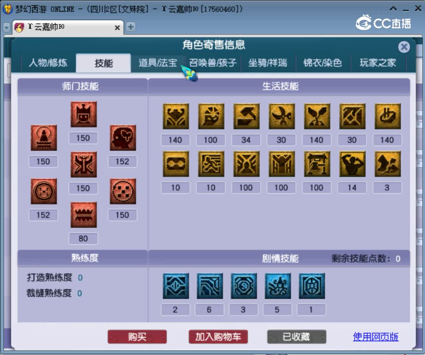
Task: Click the 生活技能 section header
Action: [x=280, y=86]
